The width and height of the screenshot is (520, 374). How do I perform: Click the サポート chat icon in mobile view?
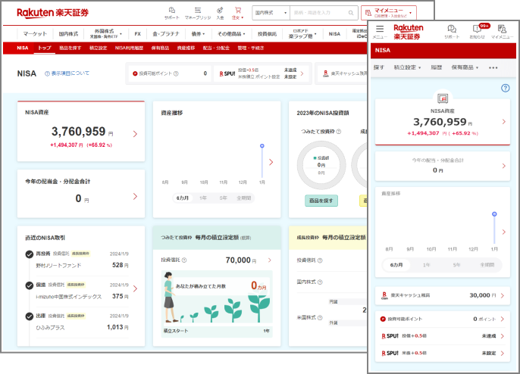(452, 32)
